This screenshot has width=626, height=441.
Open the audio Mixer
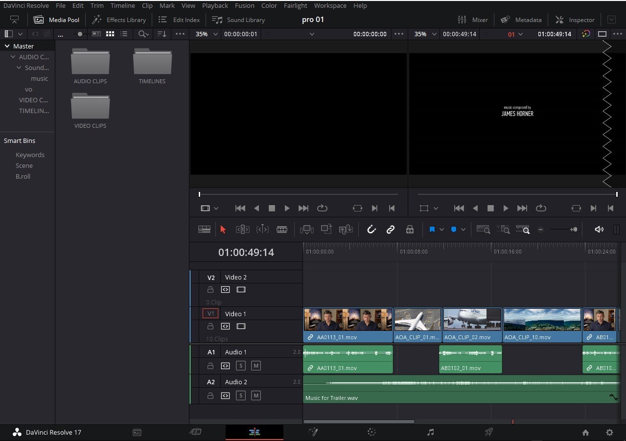pyautogui.click(x=473, y=20)
